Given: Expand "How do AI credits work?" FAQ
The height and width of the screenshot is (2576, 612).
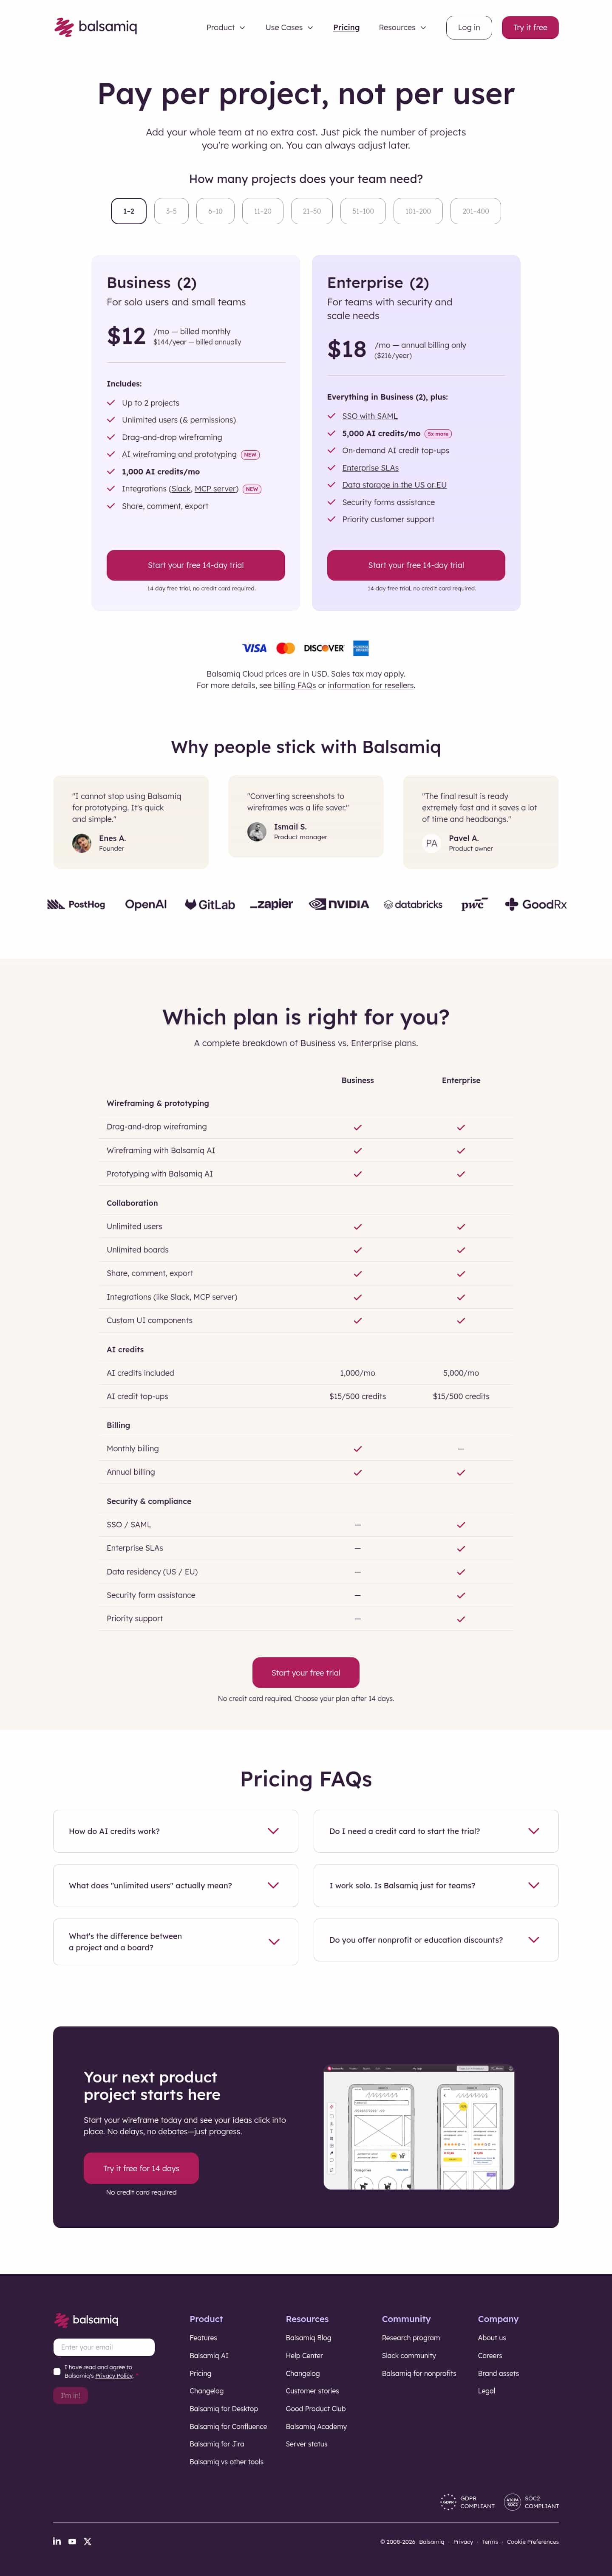Looking at the screenshot, I should pos(175,1831).
